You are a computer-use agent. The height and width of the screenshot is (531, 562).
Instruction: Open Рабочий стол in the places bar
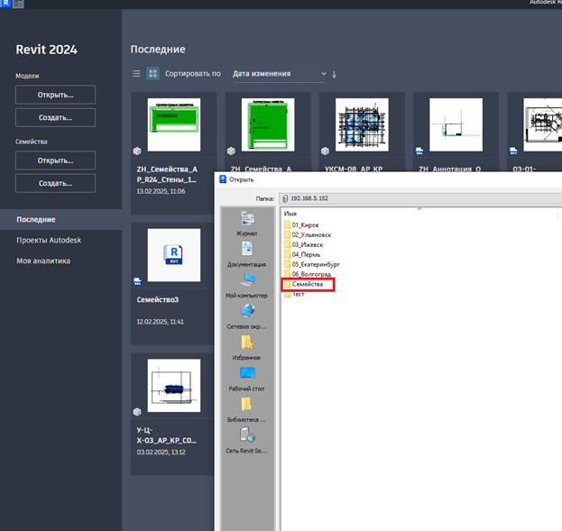(x=246, y=379)
